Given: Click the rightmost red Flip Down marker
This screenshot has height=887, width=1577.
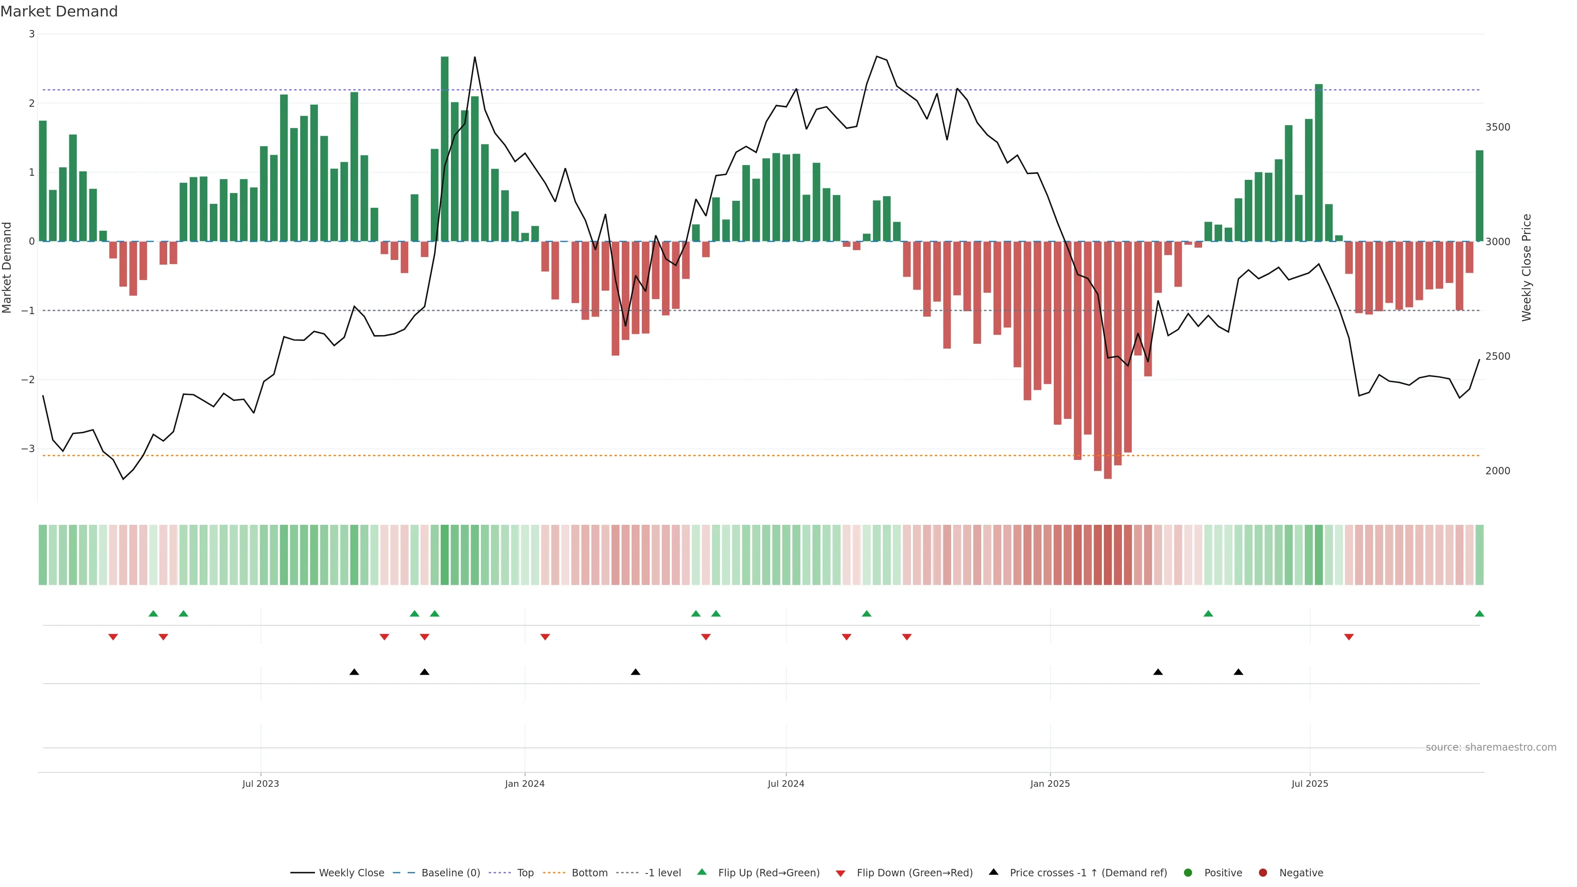Looking at the screenshot, I should [1349, 637].
